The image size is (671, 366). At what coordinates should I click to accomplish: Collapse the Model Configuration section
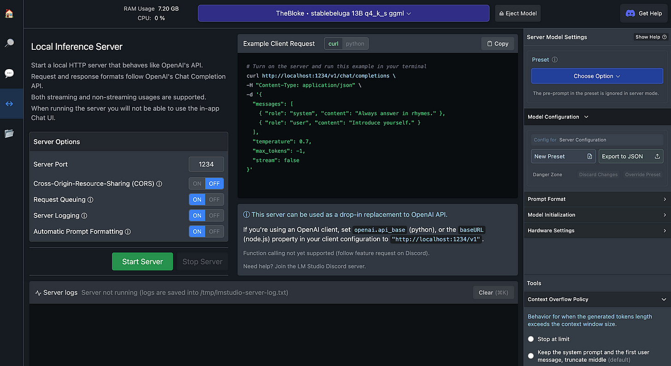tap(586, 117)
